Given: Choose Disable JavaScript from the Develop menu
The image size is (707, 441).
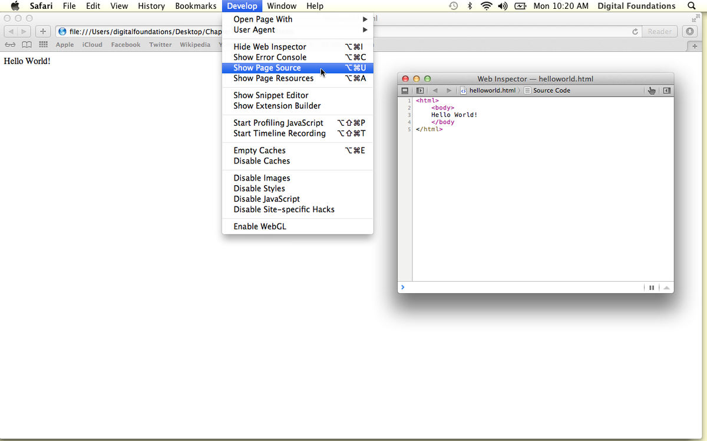Looking at the screenshot, I should point(266,199).
